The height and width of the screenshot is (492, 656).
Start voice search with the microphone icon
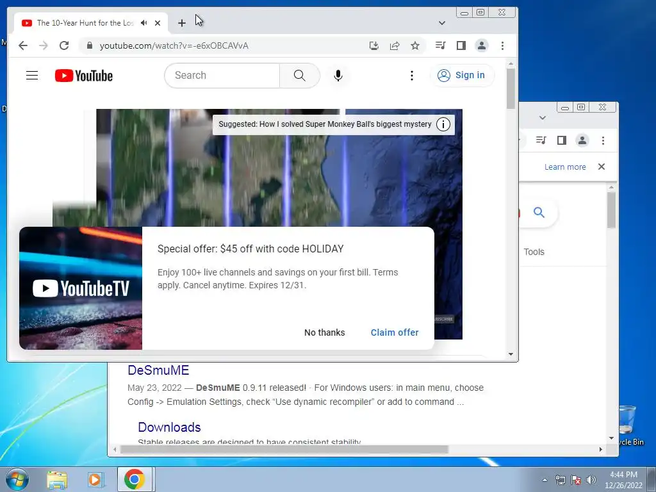point(338,76)
